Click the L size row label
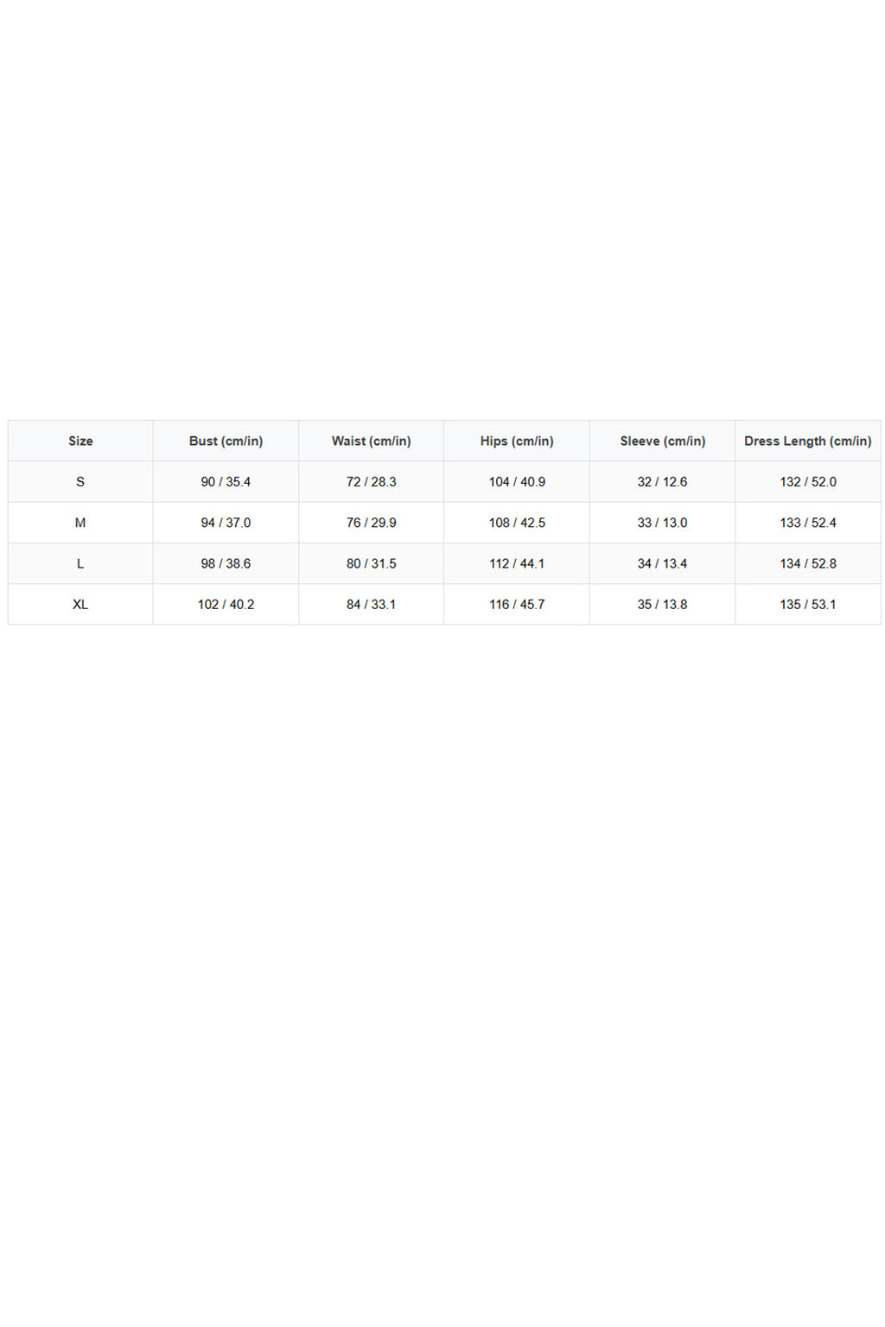Image resolution: width=885 pixels, height=1327 pixels. point(80,563)
